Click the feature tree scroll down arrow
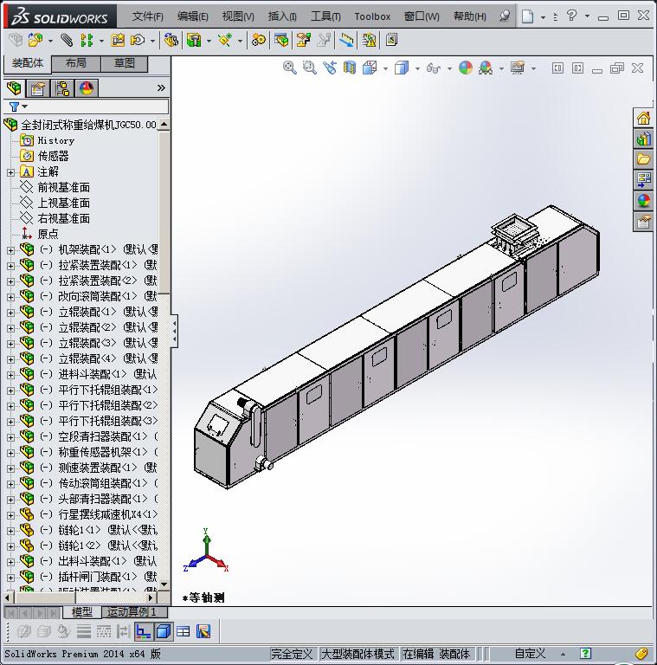Viewport: 657px width, 665px height. tap(164, 584)
